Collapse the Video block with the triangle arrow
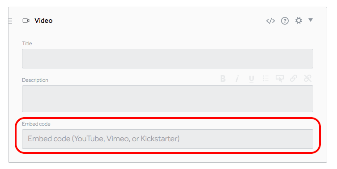Viewport: 337px width, 169px height. point(310,20)
